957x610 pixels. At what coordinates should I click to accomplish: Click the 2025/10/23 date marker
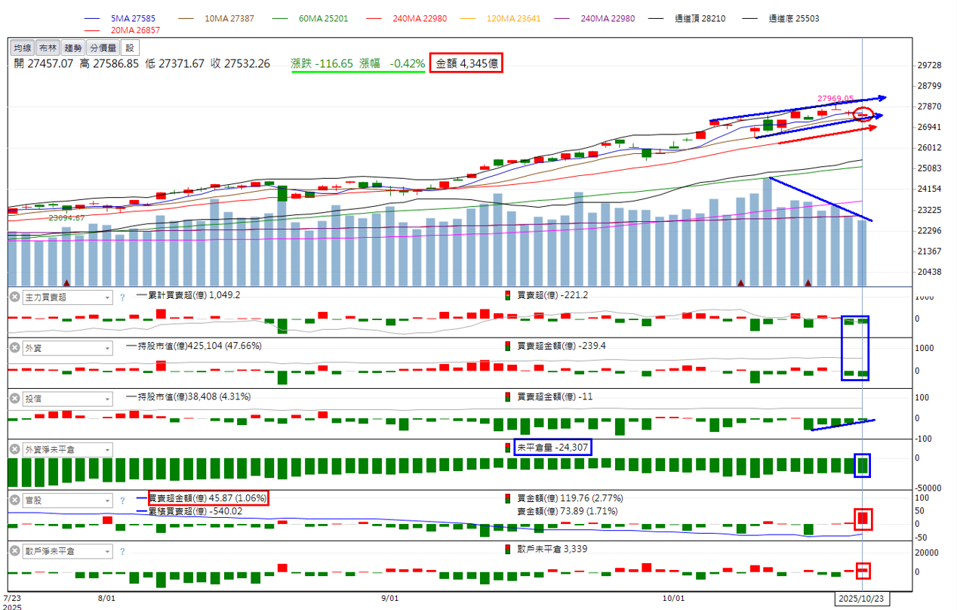[861, 598]
